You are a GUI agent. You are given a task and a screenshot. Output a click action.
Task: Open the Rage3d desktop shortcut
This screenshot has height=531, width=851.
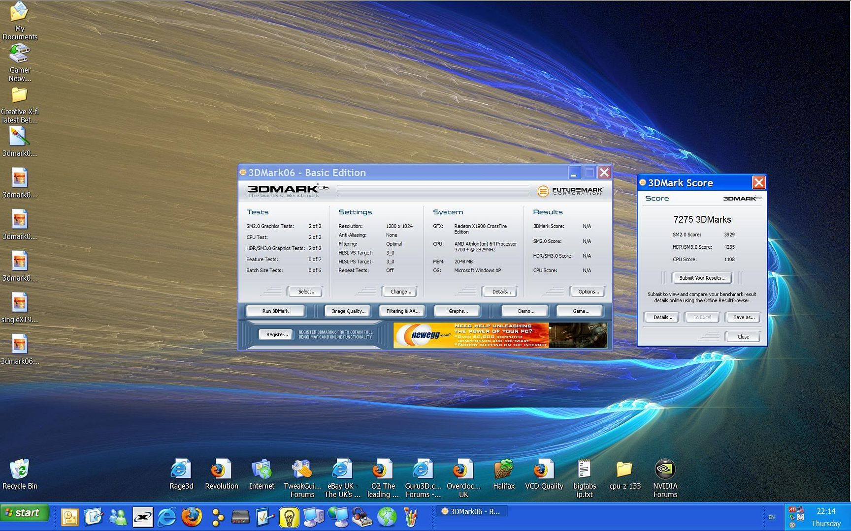pos(181,474)
